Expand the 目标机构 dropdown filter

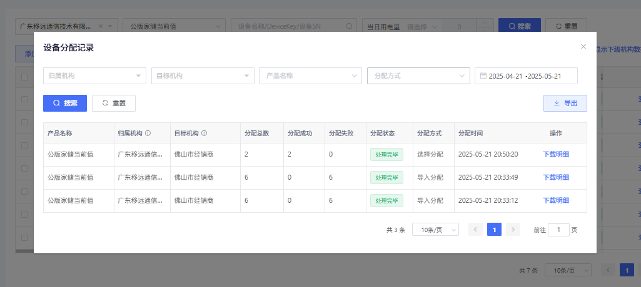(203, 75)
